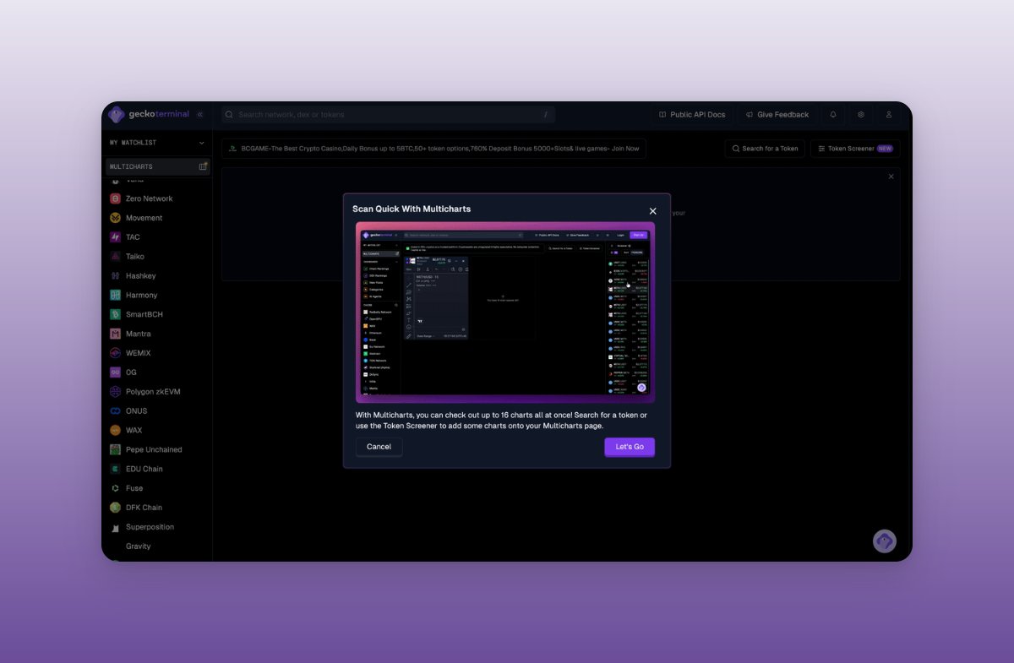
Task: Click the Harmony chain icon
Action: [116, 296]
